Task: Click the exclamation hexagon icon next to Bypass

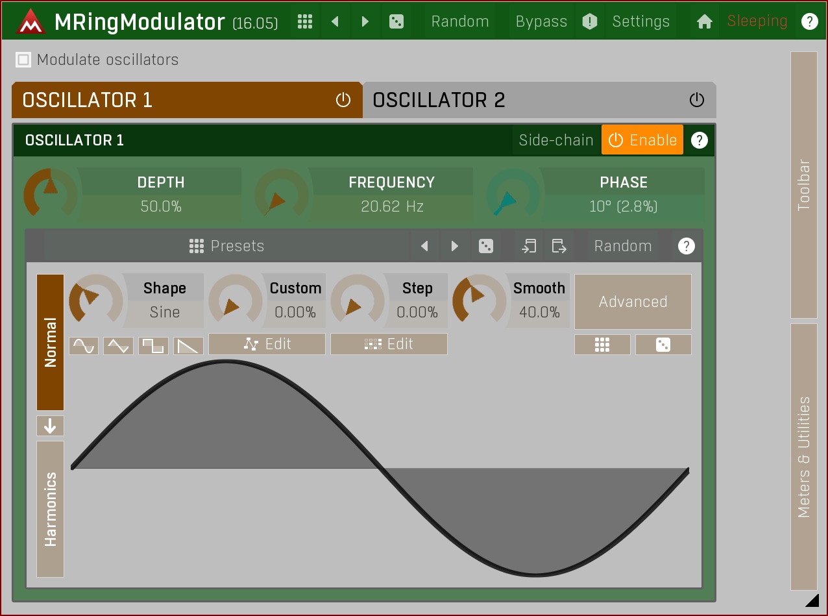Action: click(x=589, y=21)
